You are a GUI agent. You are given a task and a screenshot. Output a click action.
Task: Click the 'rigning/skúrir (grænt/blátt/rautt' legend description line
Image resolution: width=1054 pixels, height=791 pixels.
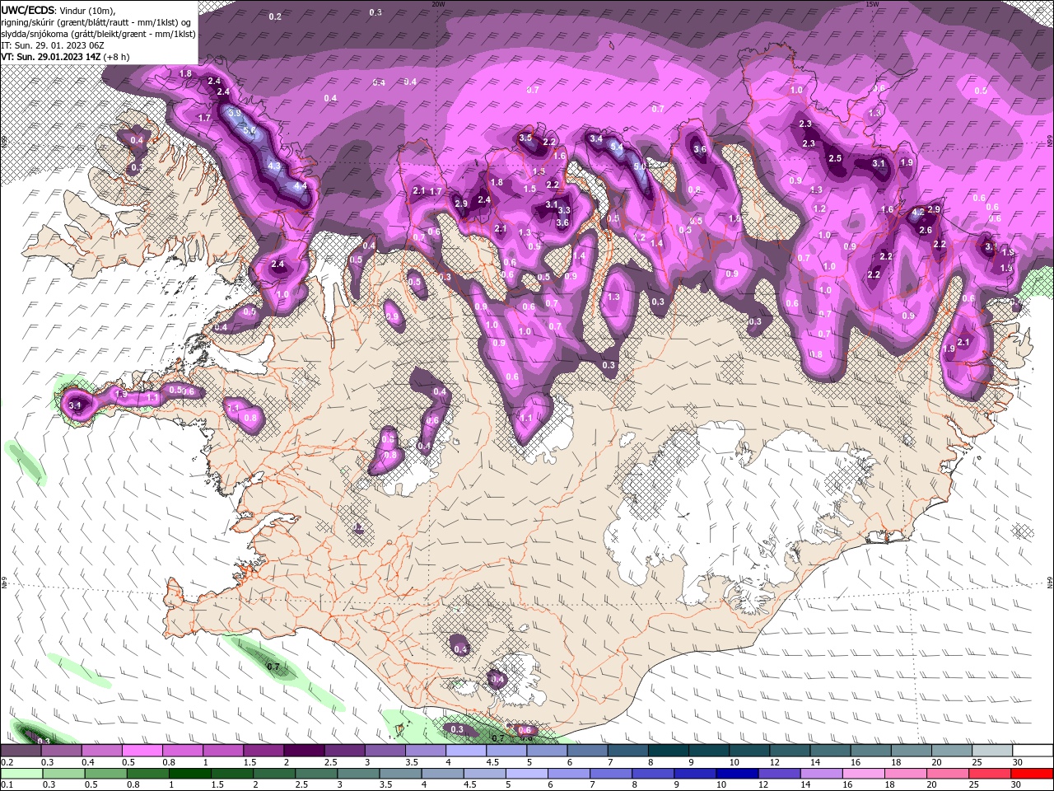(x=96, y=22)
